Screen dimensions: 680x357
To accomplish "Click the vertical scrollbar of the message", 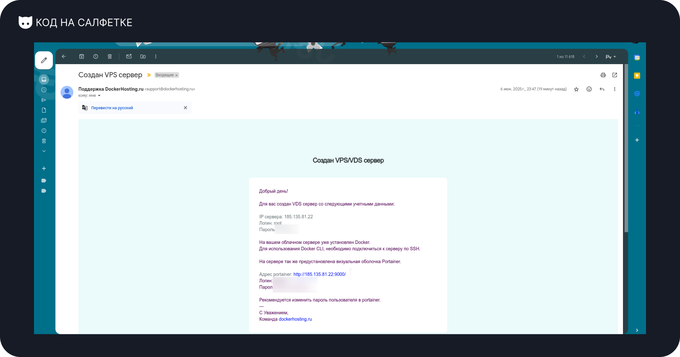I will [626, 148].
